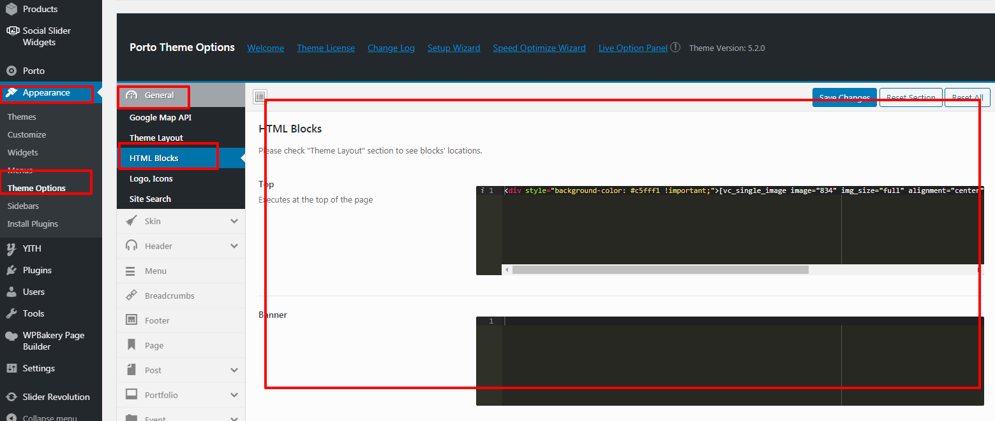This screenshot has width=995, height=421.
Task: Open Install Plugins under Appearance
Action: tap(33, 224)
